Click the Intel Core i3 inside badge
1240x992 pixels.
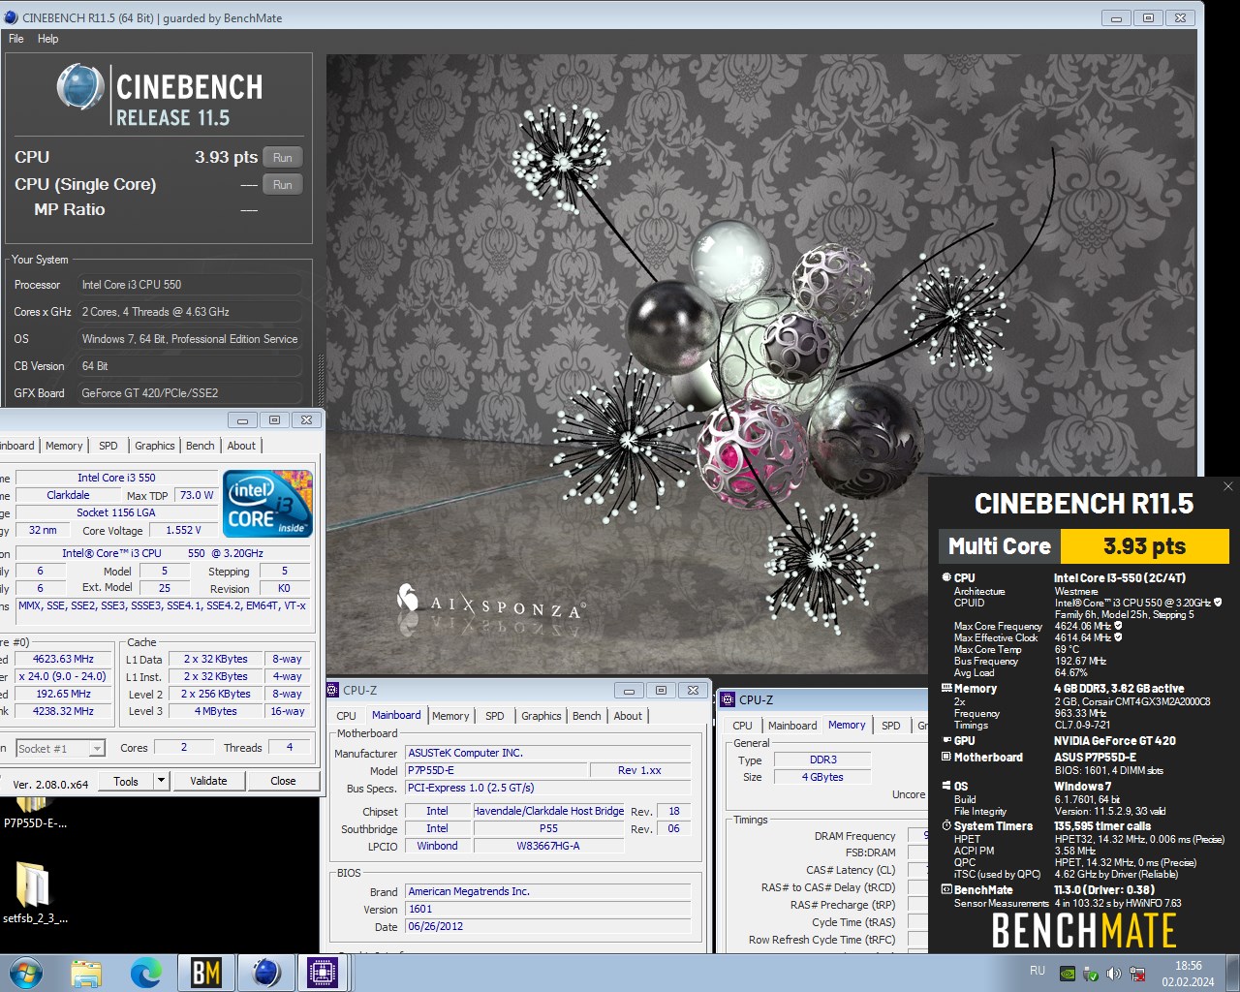(x=267, y=503)
